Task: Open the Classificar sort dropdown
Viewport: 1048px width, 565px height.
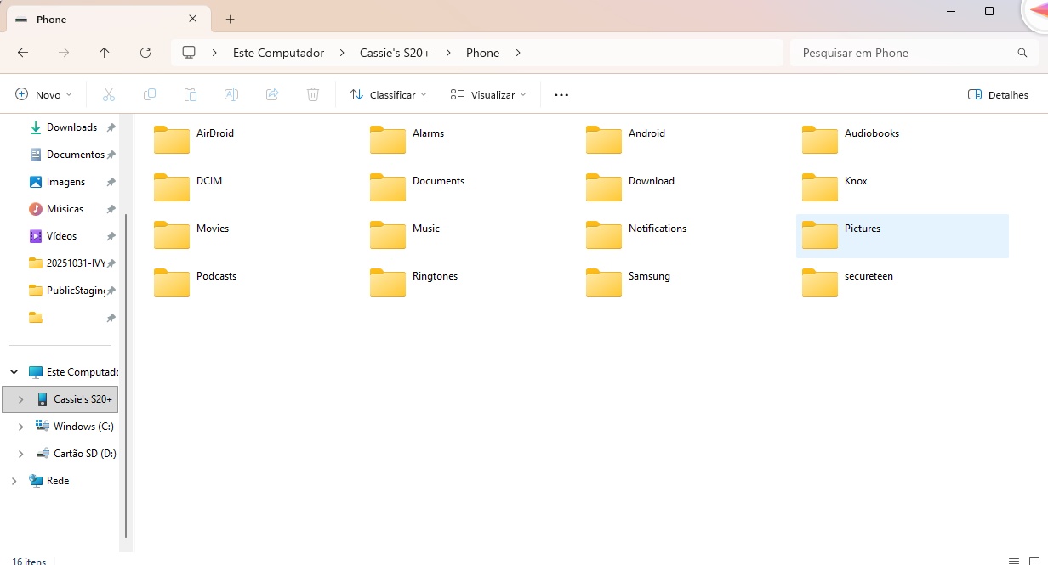Action: [x=388, y=94]
